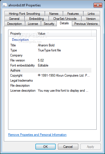This screenshot has height=154, width=105.
Task: Switch to the Security tab
Action: [49, 24]
